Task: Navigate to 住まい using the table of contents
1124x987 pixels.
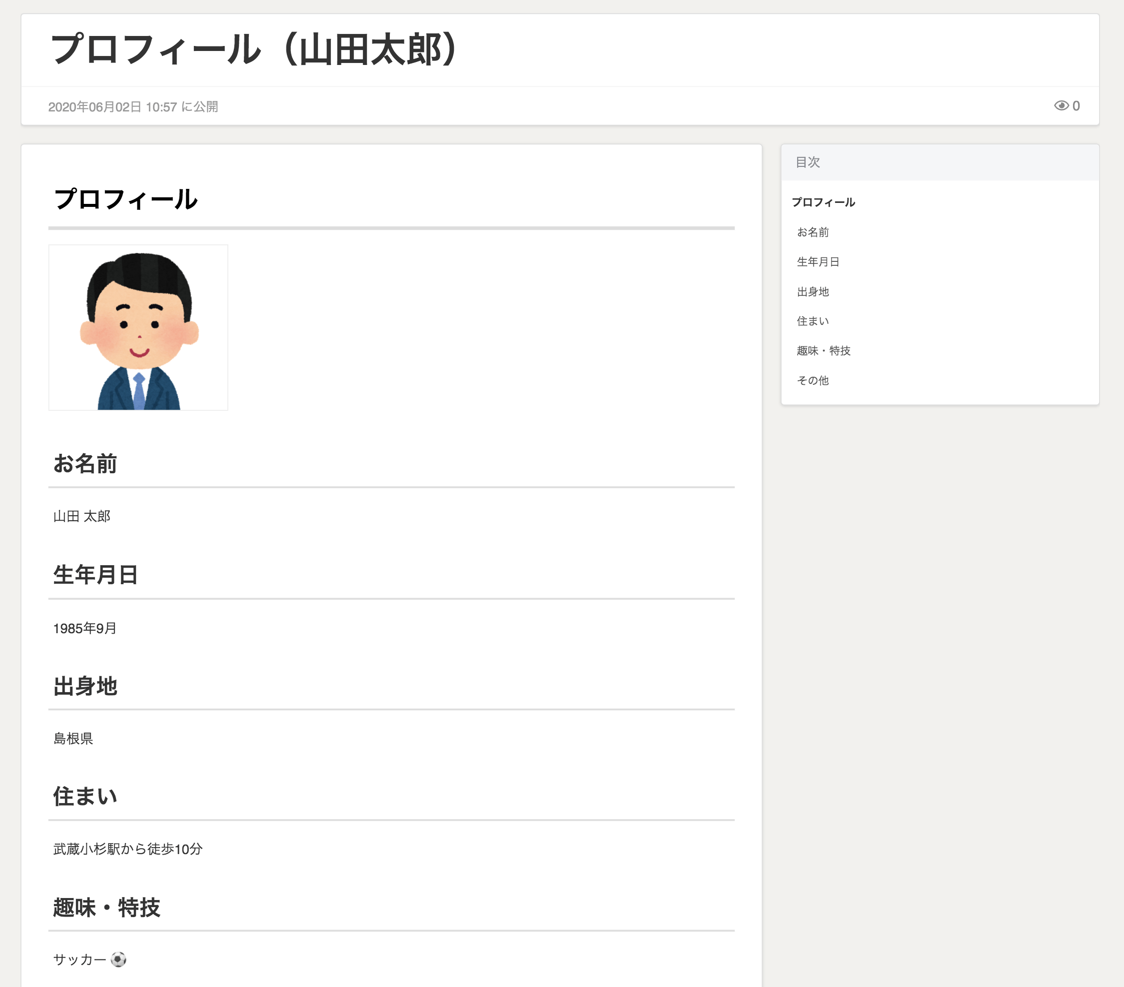Action: click(812, 321)
